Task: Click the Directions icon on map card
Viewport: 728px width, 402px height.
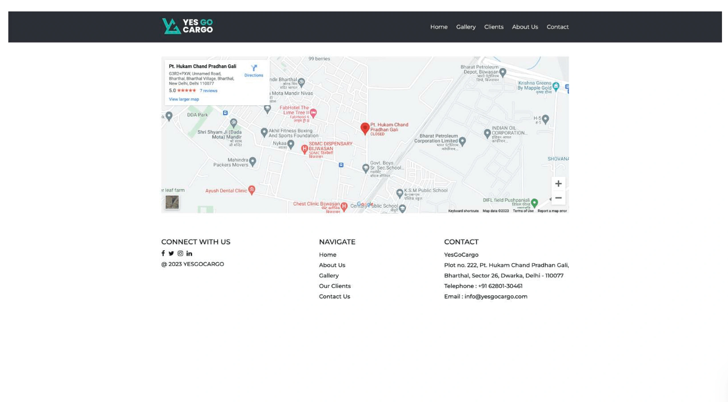Action: click(254, 68)
